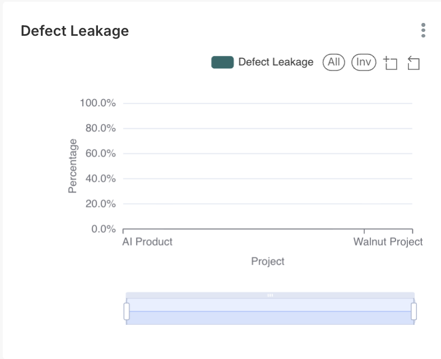Click the 0.0% y-axis tick label
441x359 pixels.
coord(103,229)
